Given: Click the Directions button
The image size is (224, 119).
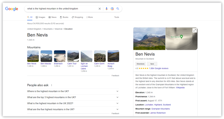Looking at the screenshot, I should [141, 64].
